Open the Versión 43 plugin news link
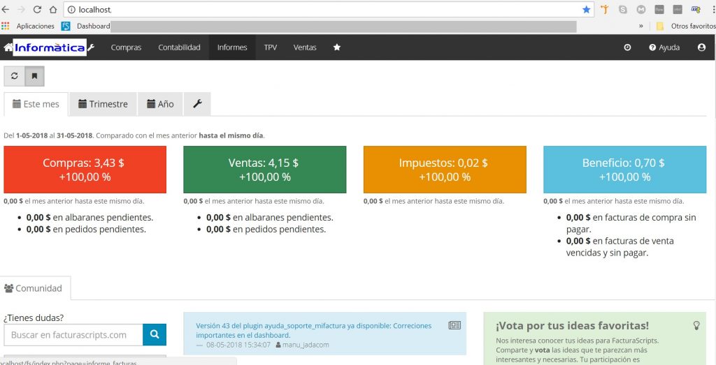The image size is (716, 365). tap(314, 330)
